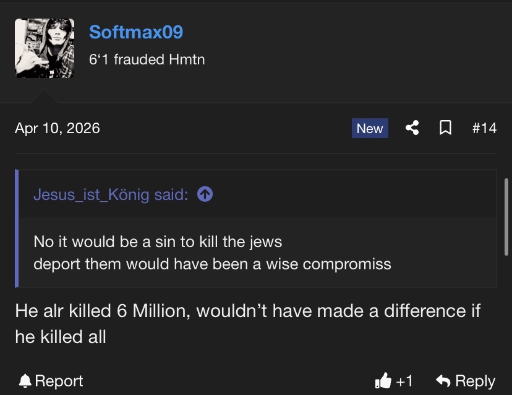Image resolution: width=512 pixels, height=395 pixels.
Task: Click the Apr 10, 2026 post date
Action: point(58,128)
